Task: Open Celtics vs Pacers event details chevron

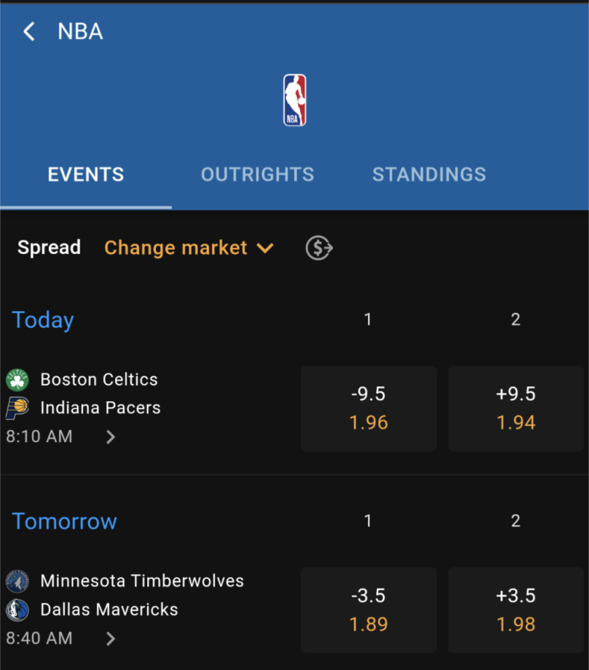Action: 110,437
